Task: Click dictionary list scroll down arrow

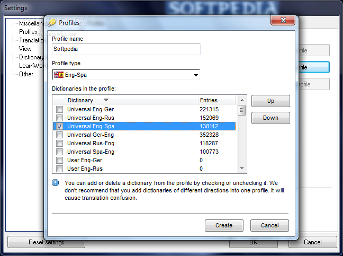Action: click(x=242, y=169)
